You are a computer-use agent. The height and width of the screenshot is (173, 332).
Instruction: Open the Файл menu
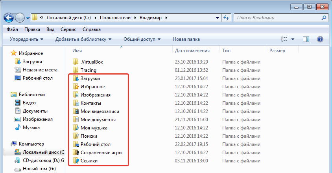pos(12,29)
